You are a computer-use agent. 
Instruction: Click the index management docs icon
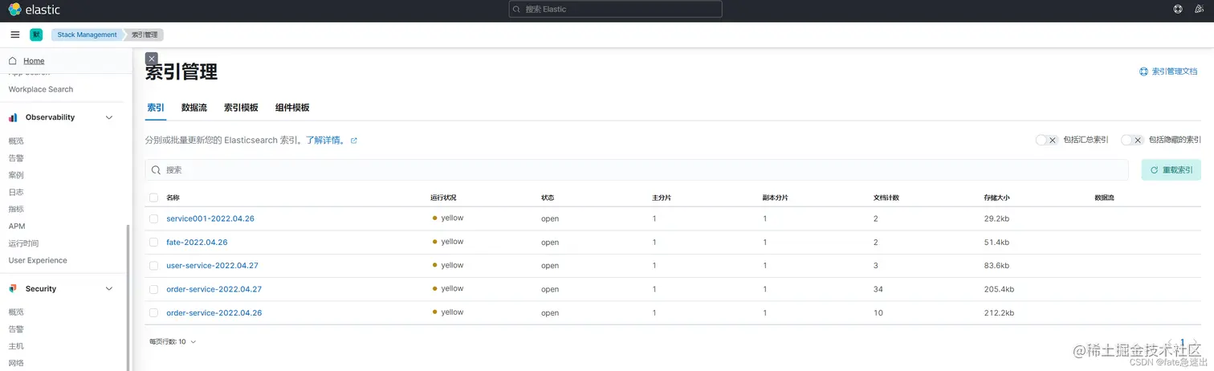click(1143, 71)
